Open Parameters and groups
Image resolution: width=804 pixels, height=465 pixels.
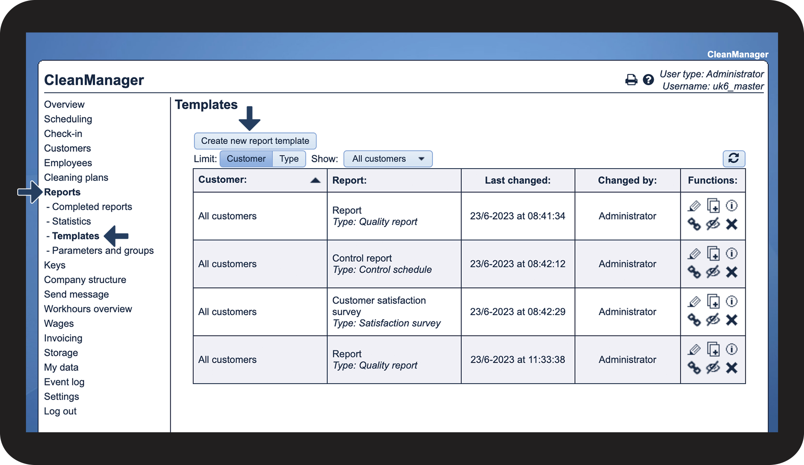(x=103, y=250)
